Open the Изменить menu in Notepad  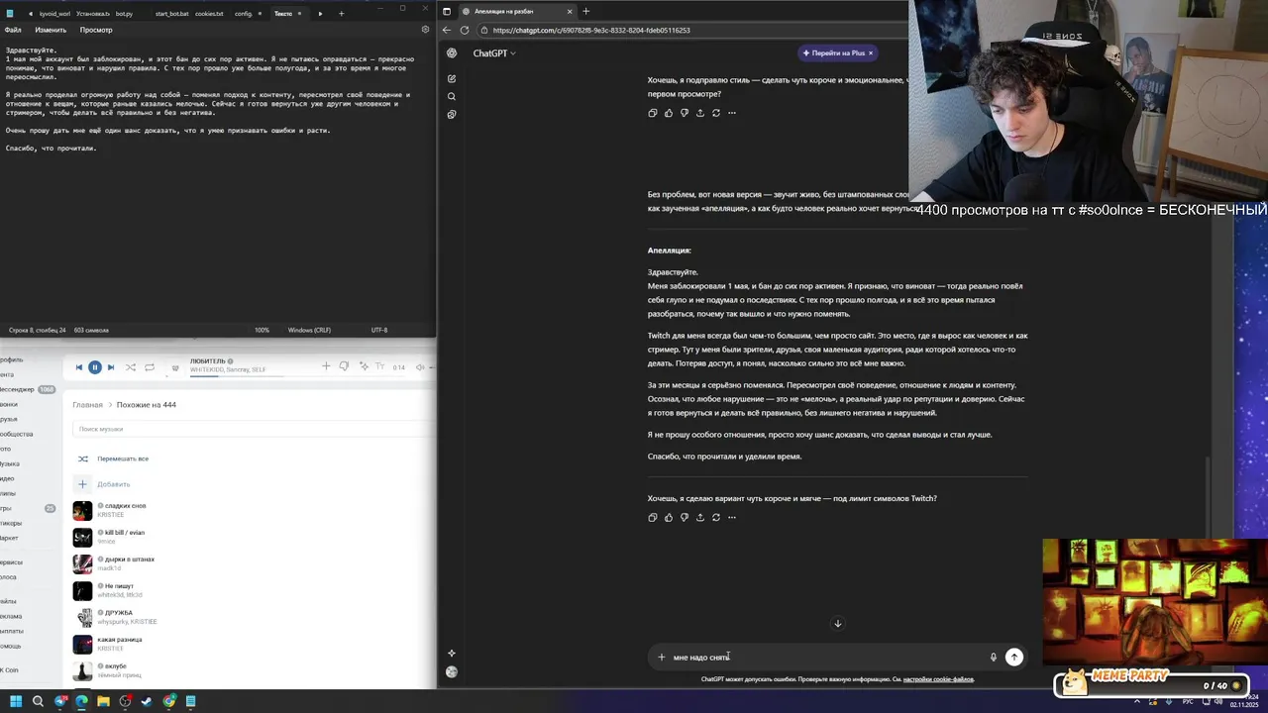(x=51, y=30)
